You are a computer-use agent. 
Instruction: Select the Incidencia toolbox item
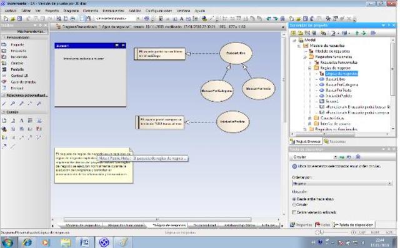coord(19,57)
